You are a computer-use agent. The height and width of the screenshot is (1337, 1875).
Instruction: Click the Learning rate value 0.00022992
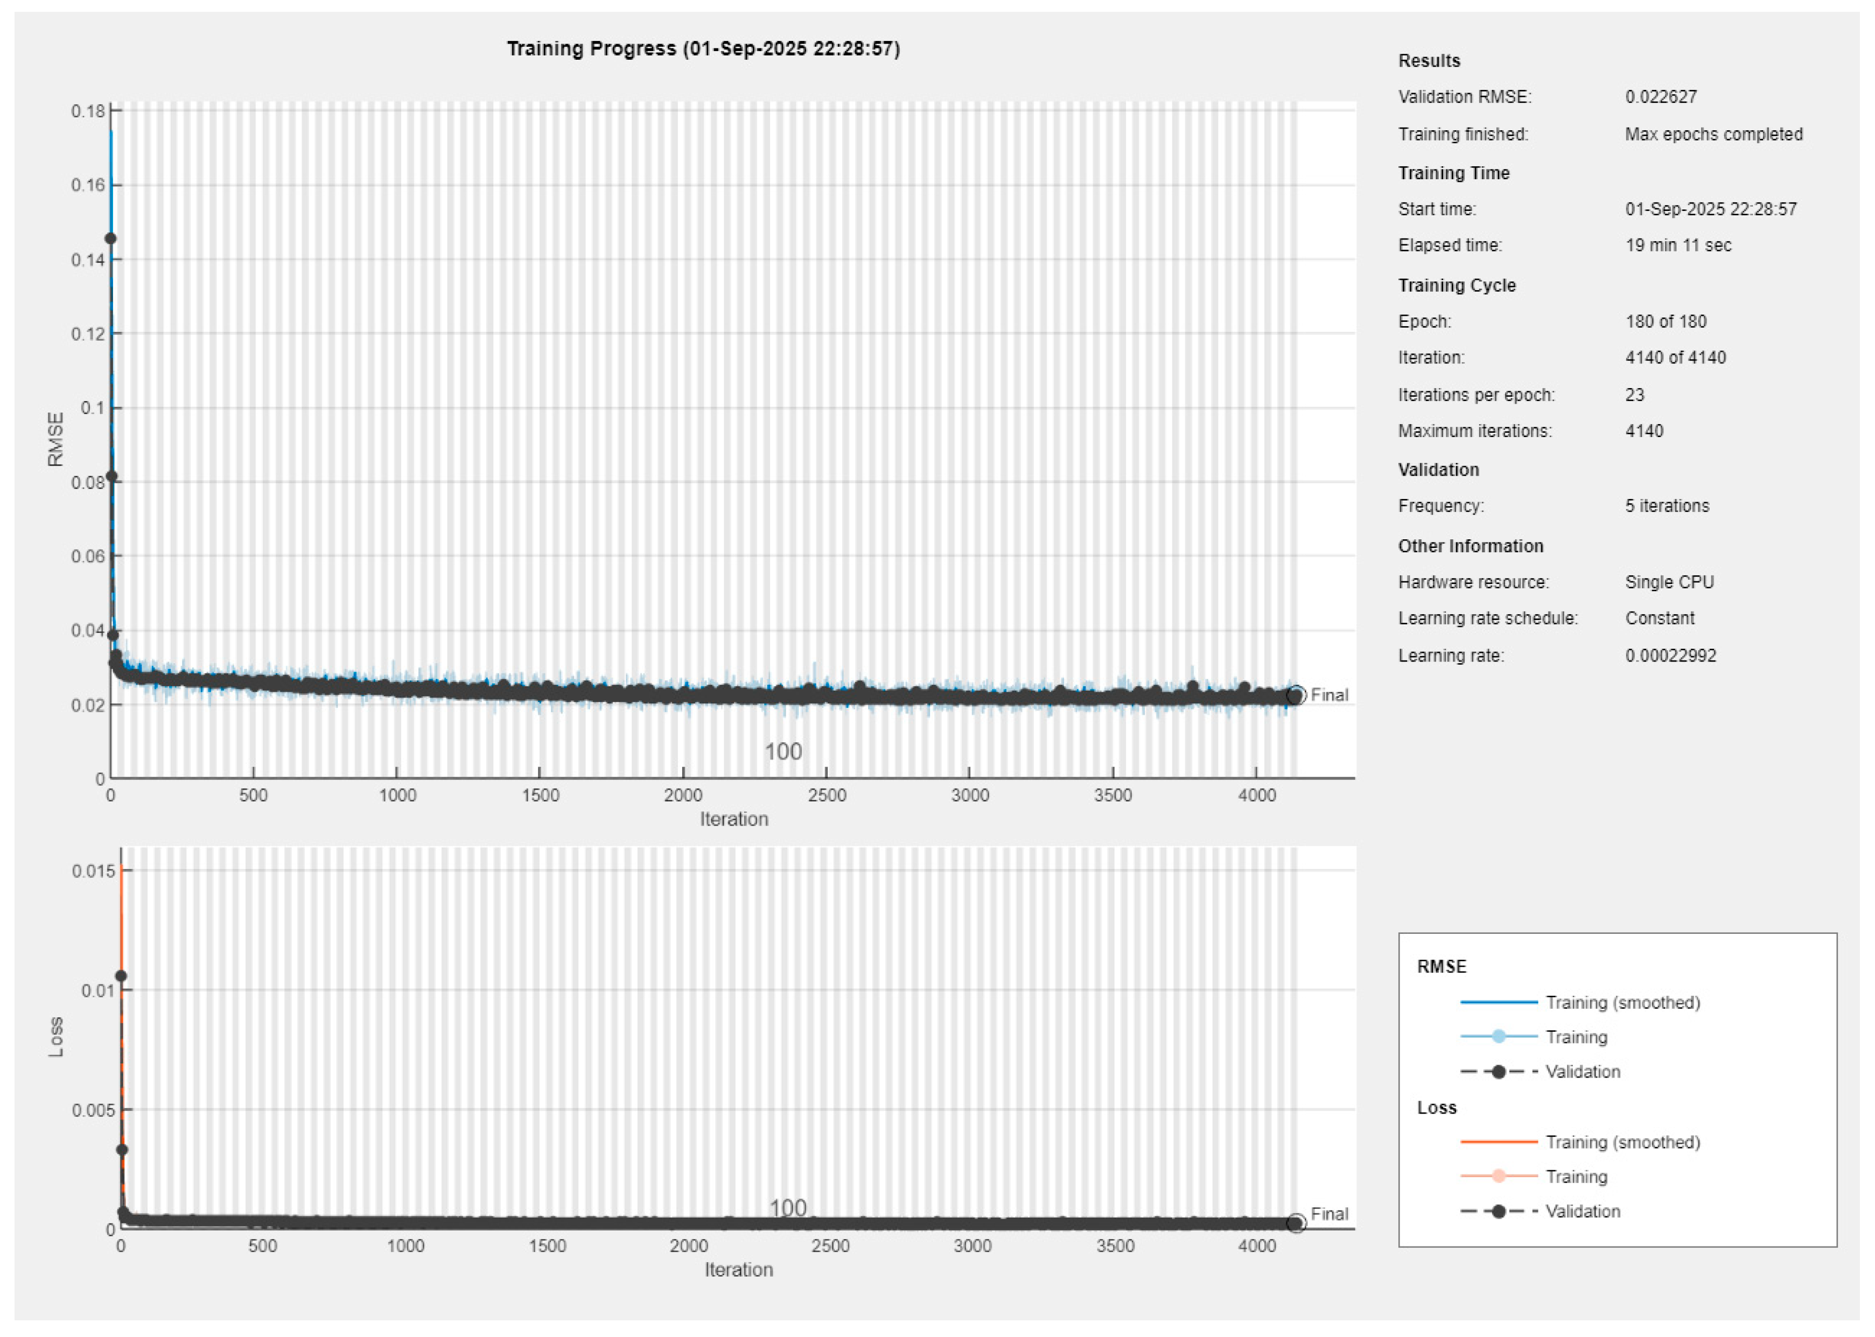pyautogui.click(x=1670, y=656)
